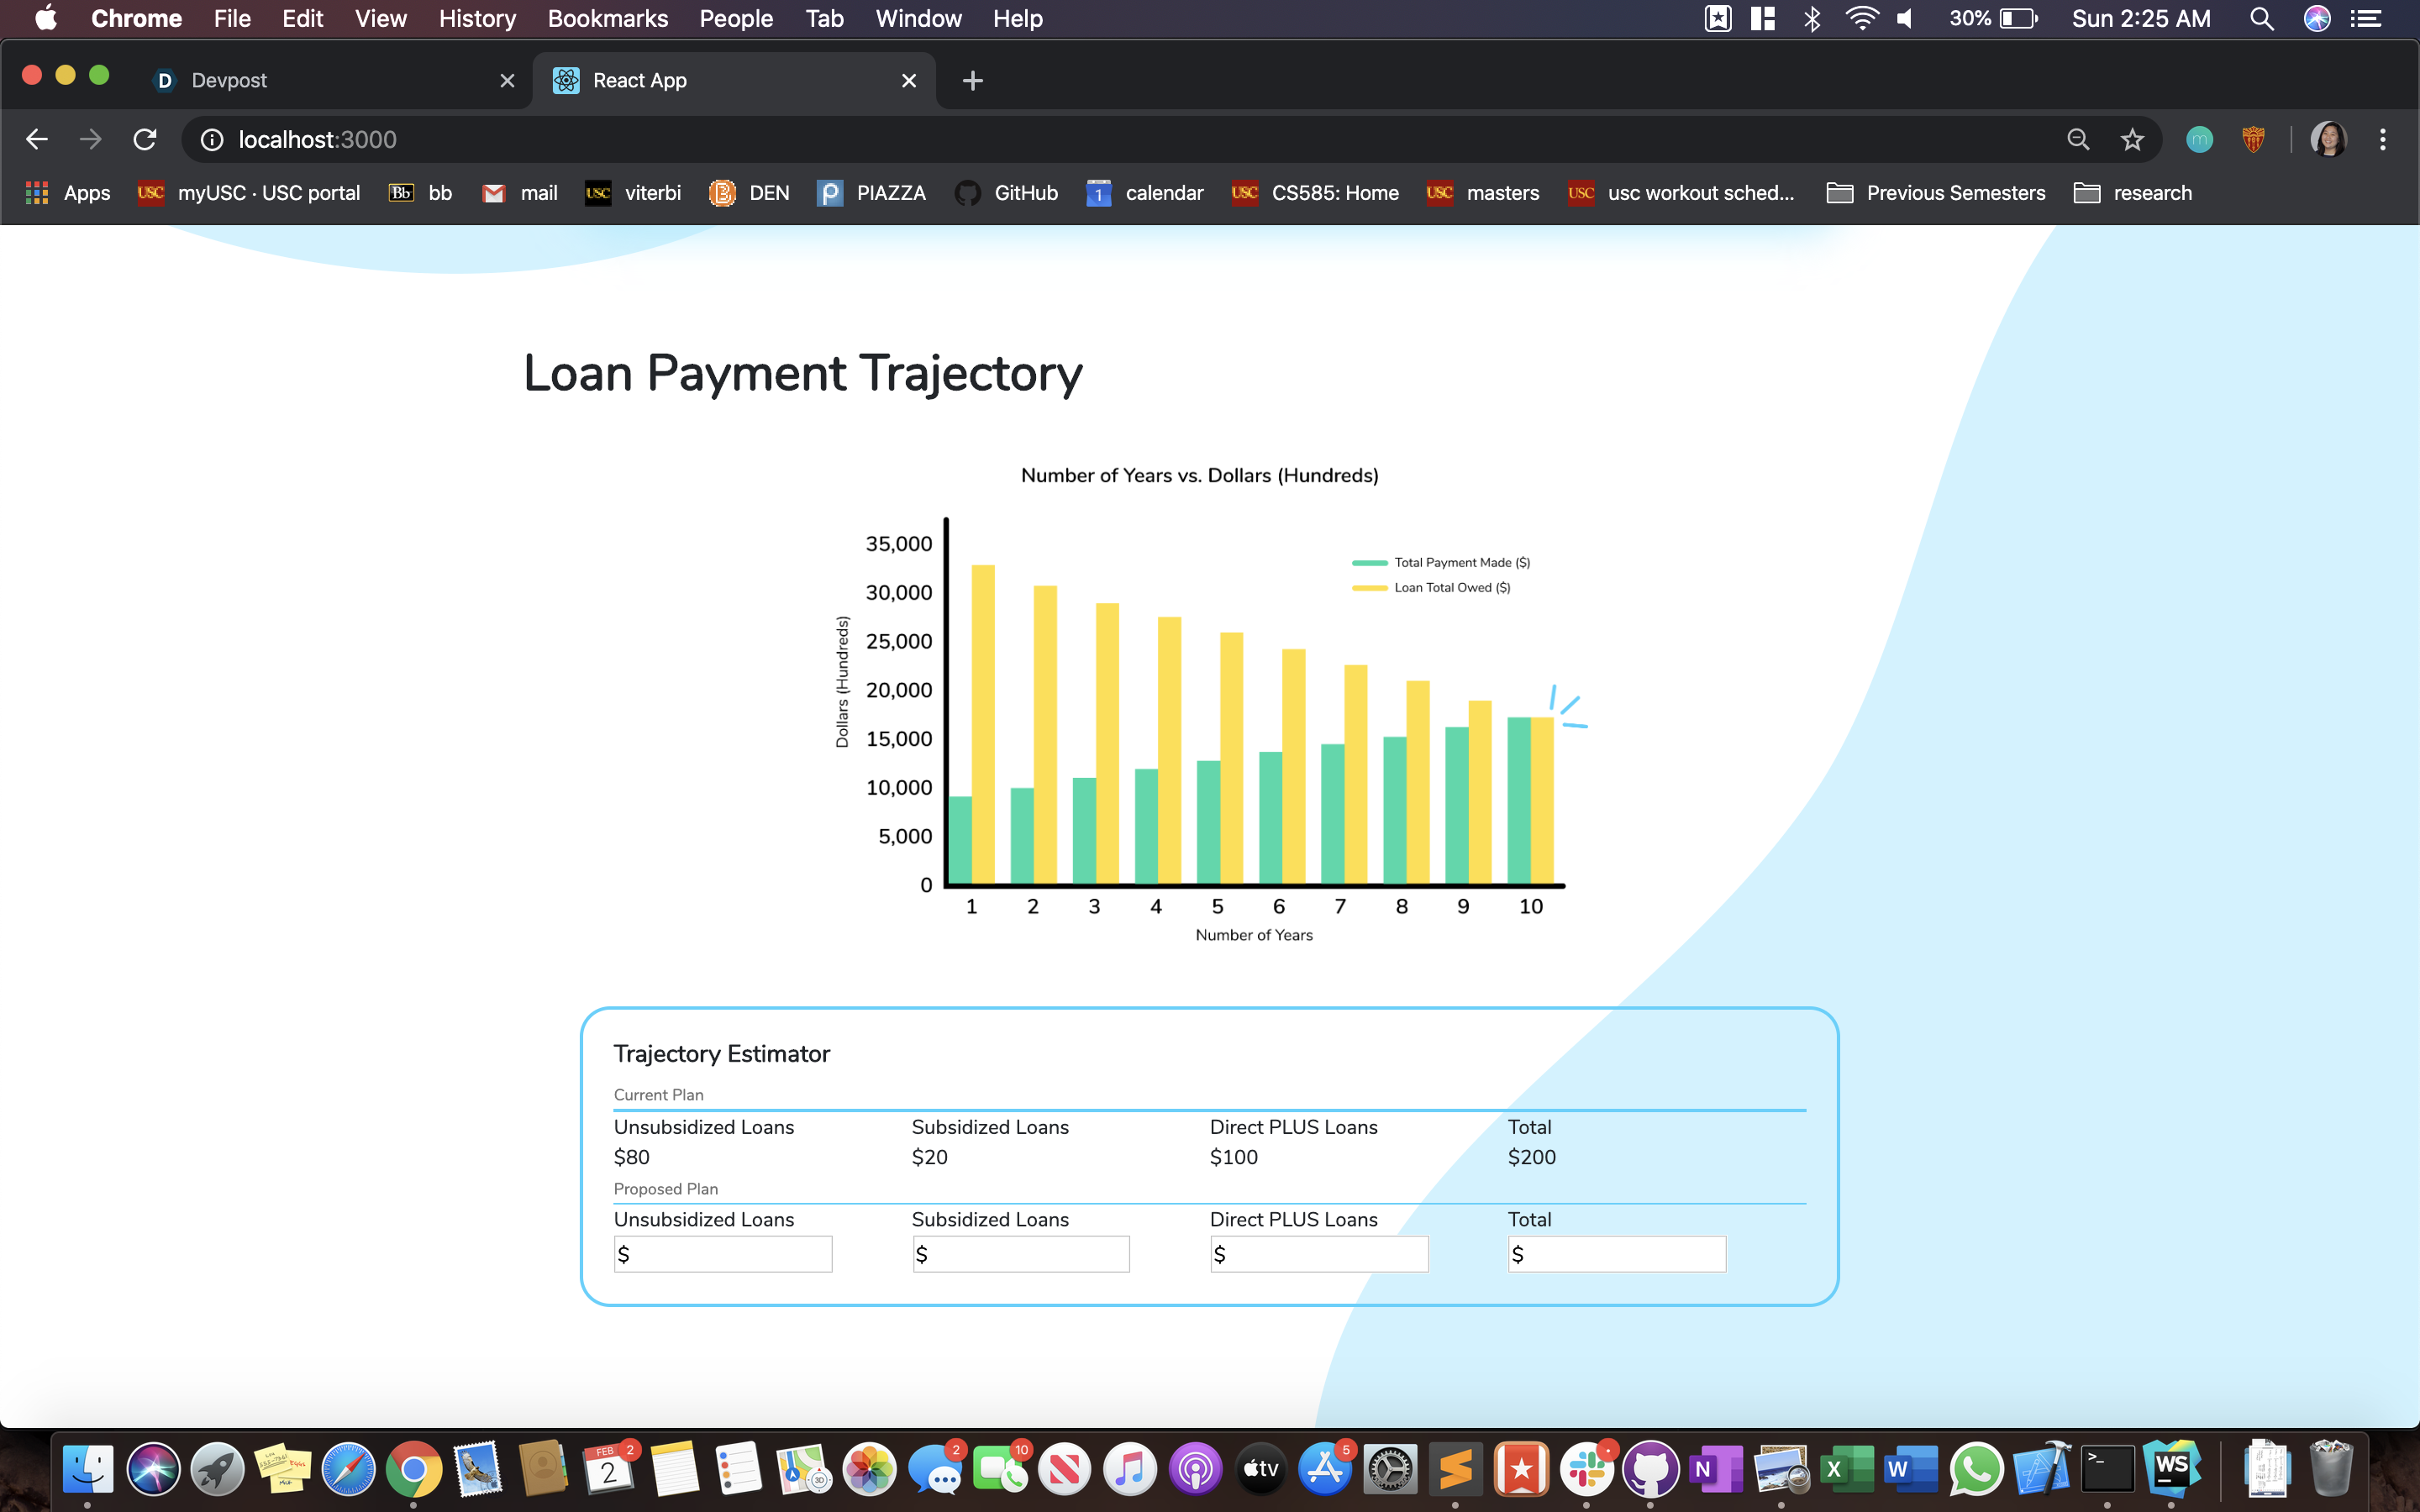Image resolution: width=2420 pixels, height=1512 pixels.
Task: Open the zoom magnifier icon in address bar
Action: coord(2078,139)
